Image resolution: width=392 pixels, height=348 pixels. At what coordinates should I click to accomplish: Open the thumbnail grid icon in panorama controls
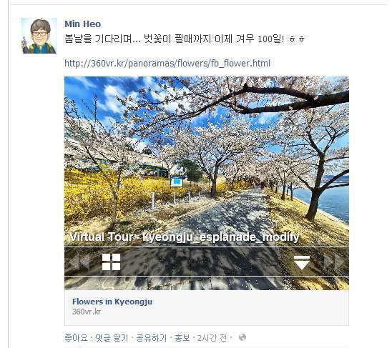coord(112,262)
